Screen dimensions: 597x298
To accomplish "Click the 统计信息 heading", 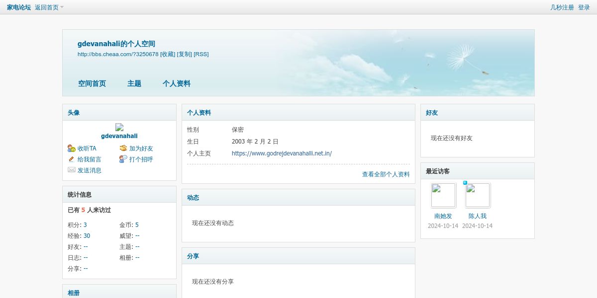I will (80, 195).
